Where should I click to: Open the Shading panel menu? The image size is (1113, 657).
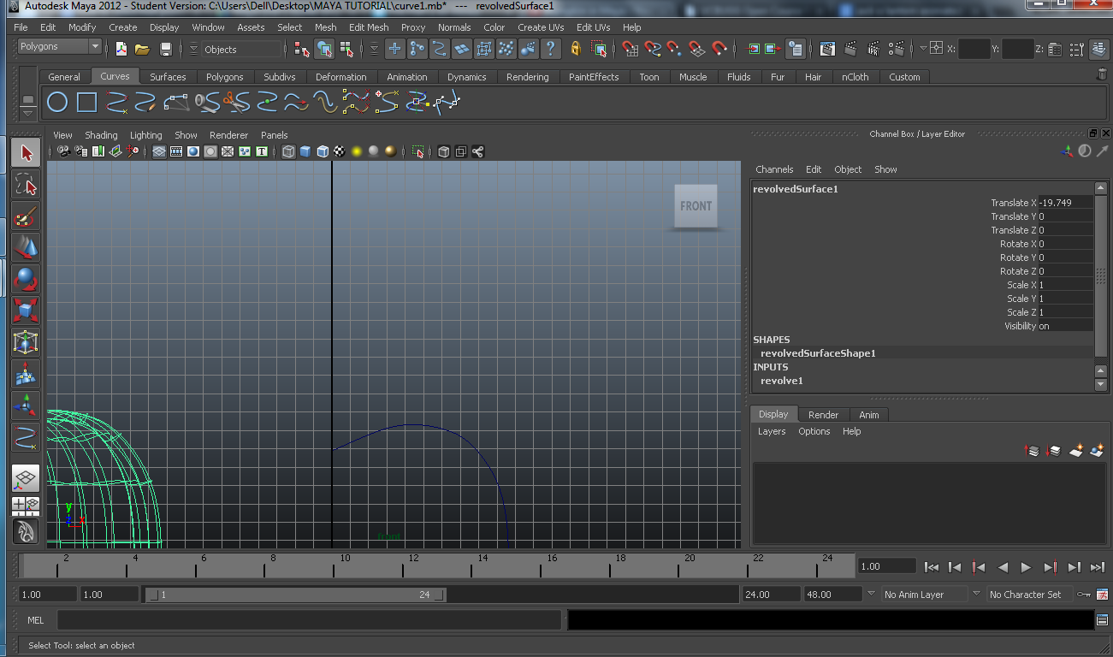point(101,135)
